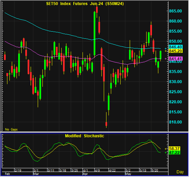The width and height of the screenshot is (189, 177).
Task: Select the green 47.22 stochastic value tag
Action: [x=175, y=153]
